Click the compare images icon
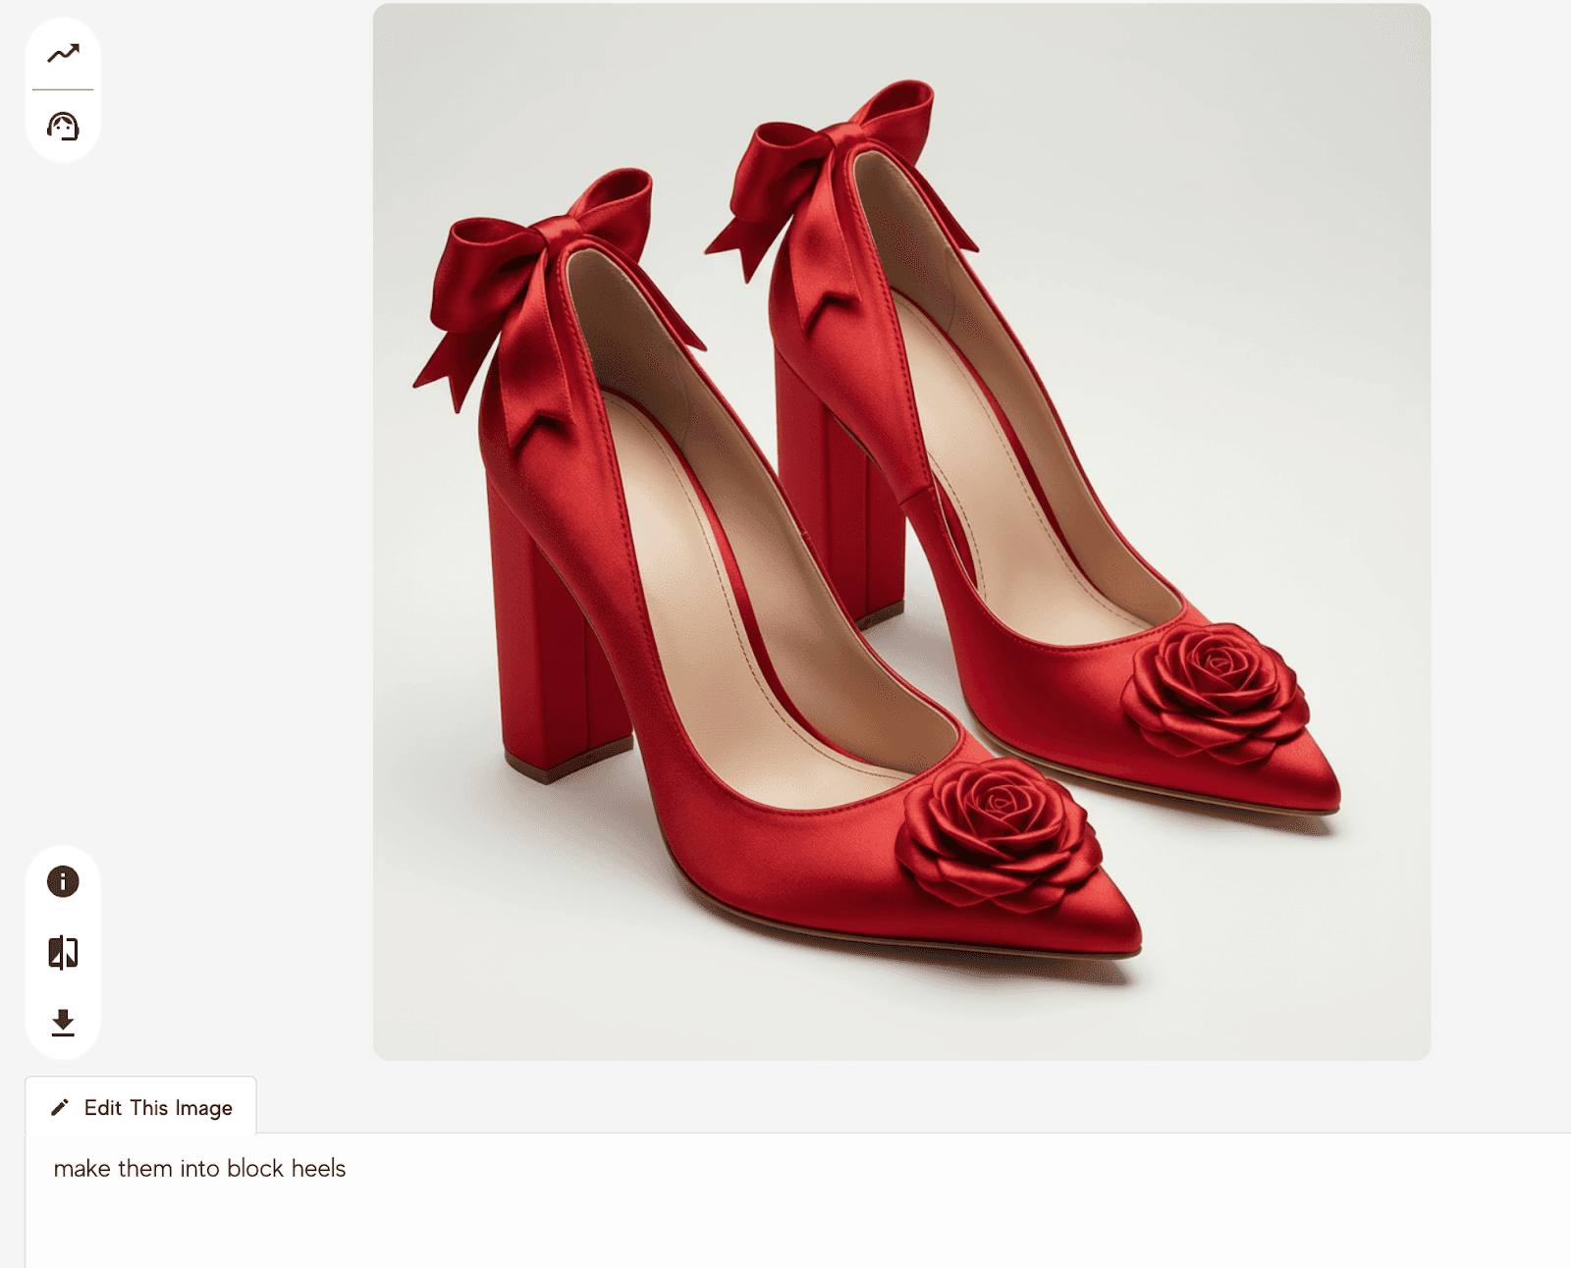 coord(63,952)
